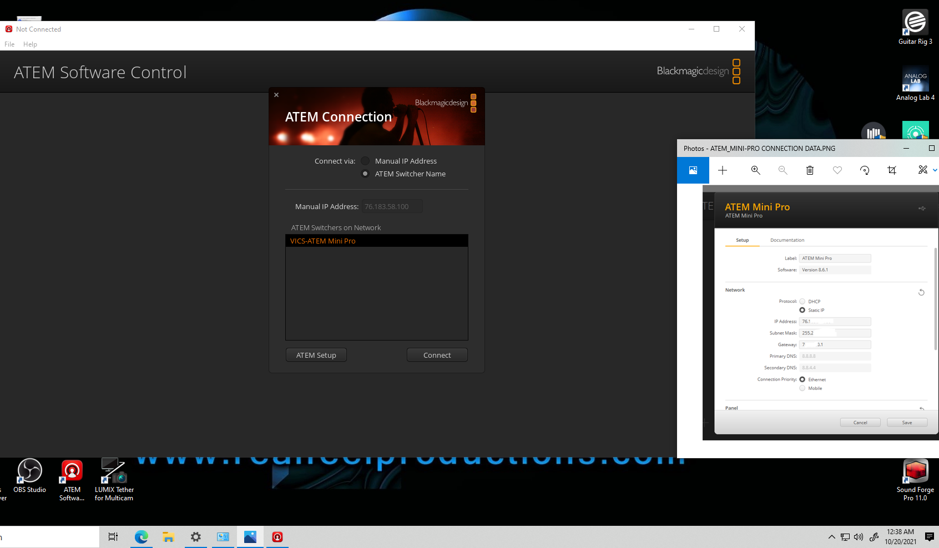Click the Add to plus icon in Photos
The width and height of the screenshot is (939, 548).
(x=723, y=170)
